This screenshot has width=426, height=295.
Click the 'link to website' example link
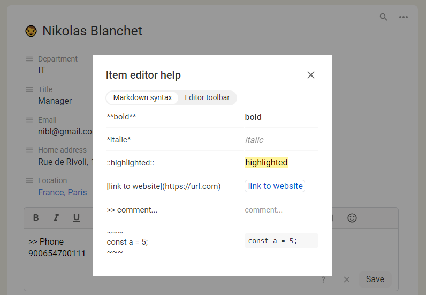coord(275,186)
